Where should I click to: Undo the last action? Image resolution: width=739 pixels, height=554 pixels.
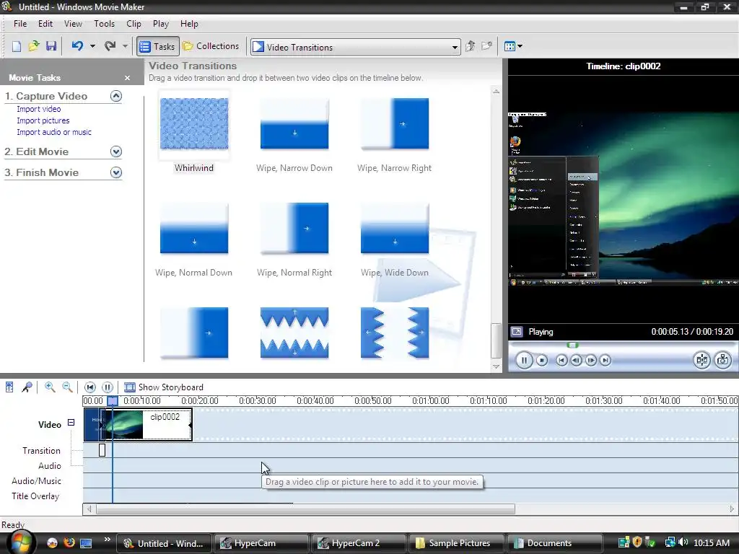[77, 46]
